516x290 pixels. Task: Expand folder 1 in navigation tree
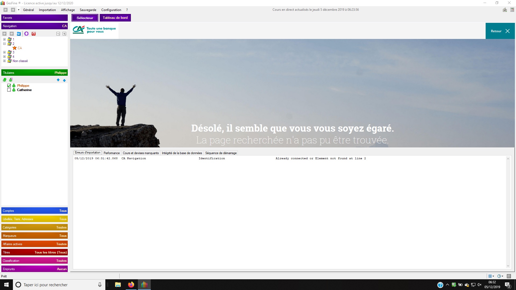point(4,39)
